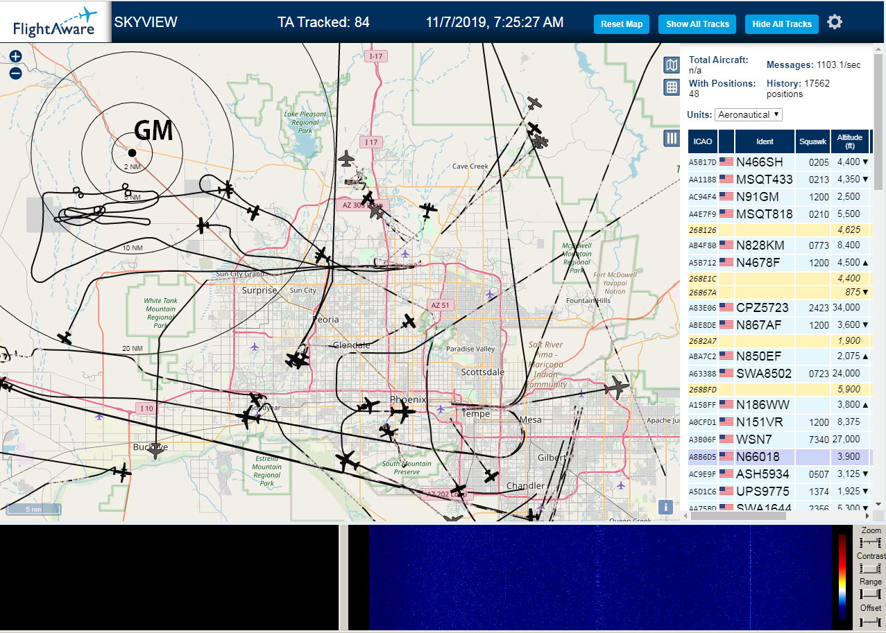886x633 pixels.
Task: Click the blank flag column header
Action: click(x=726, y=141)
